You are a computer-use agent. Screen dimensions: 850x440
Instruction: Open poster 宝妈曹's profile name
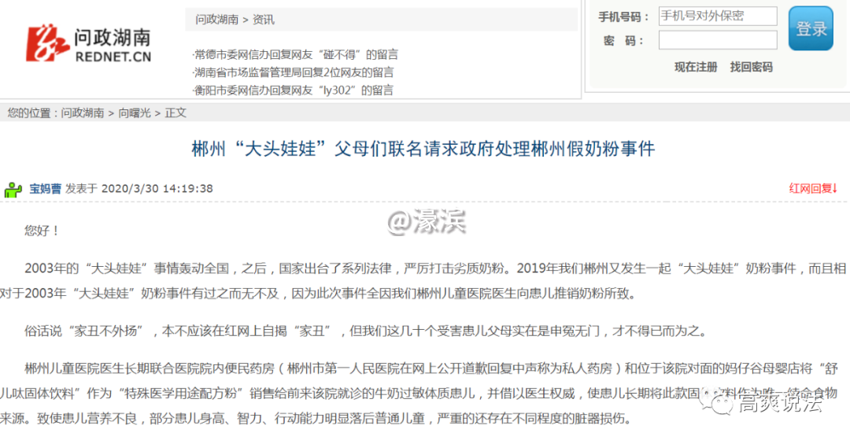tap(45, 189)
